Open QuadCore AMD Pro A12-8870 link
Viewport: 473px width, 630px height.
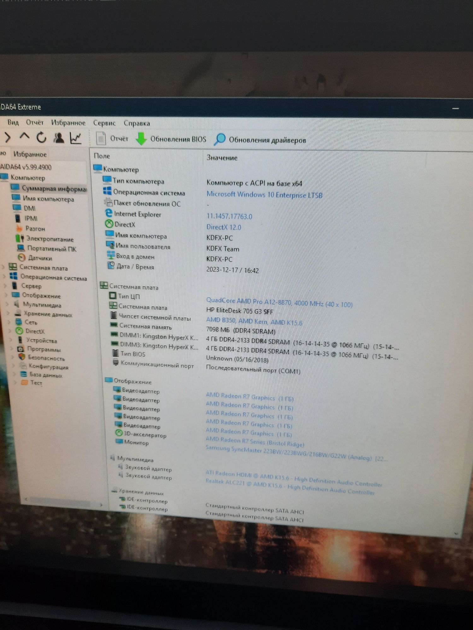coord(279,302)
